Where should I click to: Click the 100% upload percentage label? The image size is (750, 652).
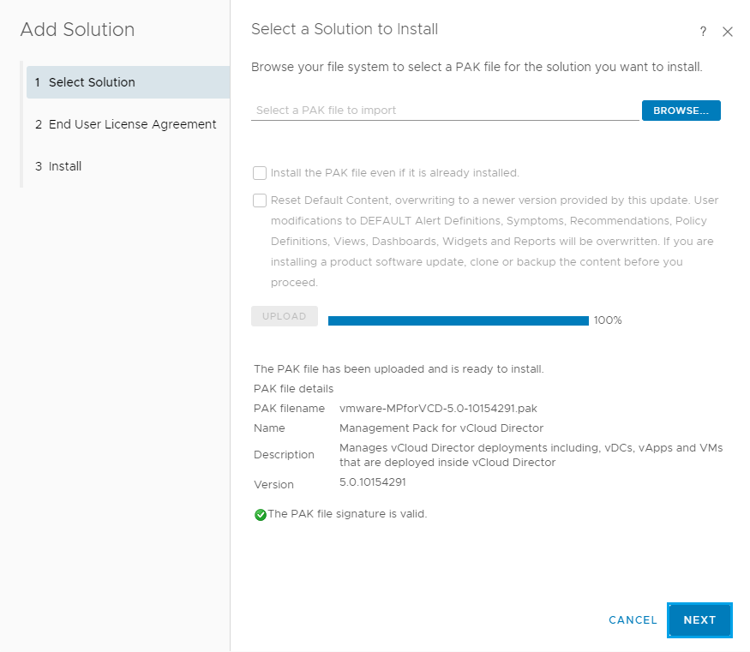click(608, 320)
